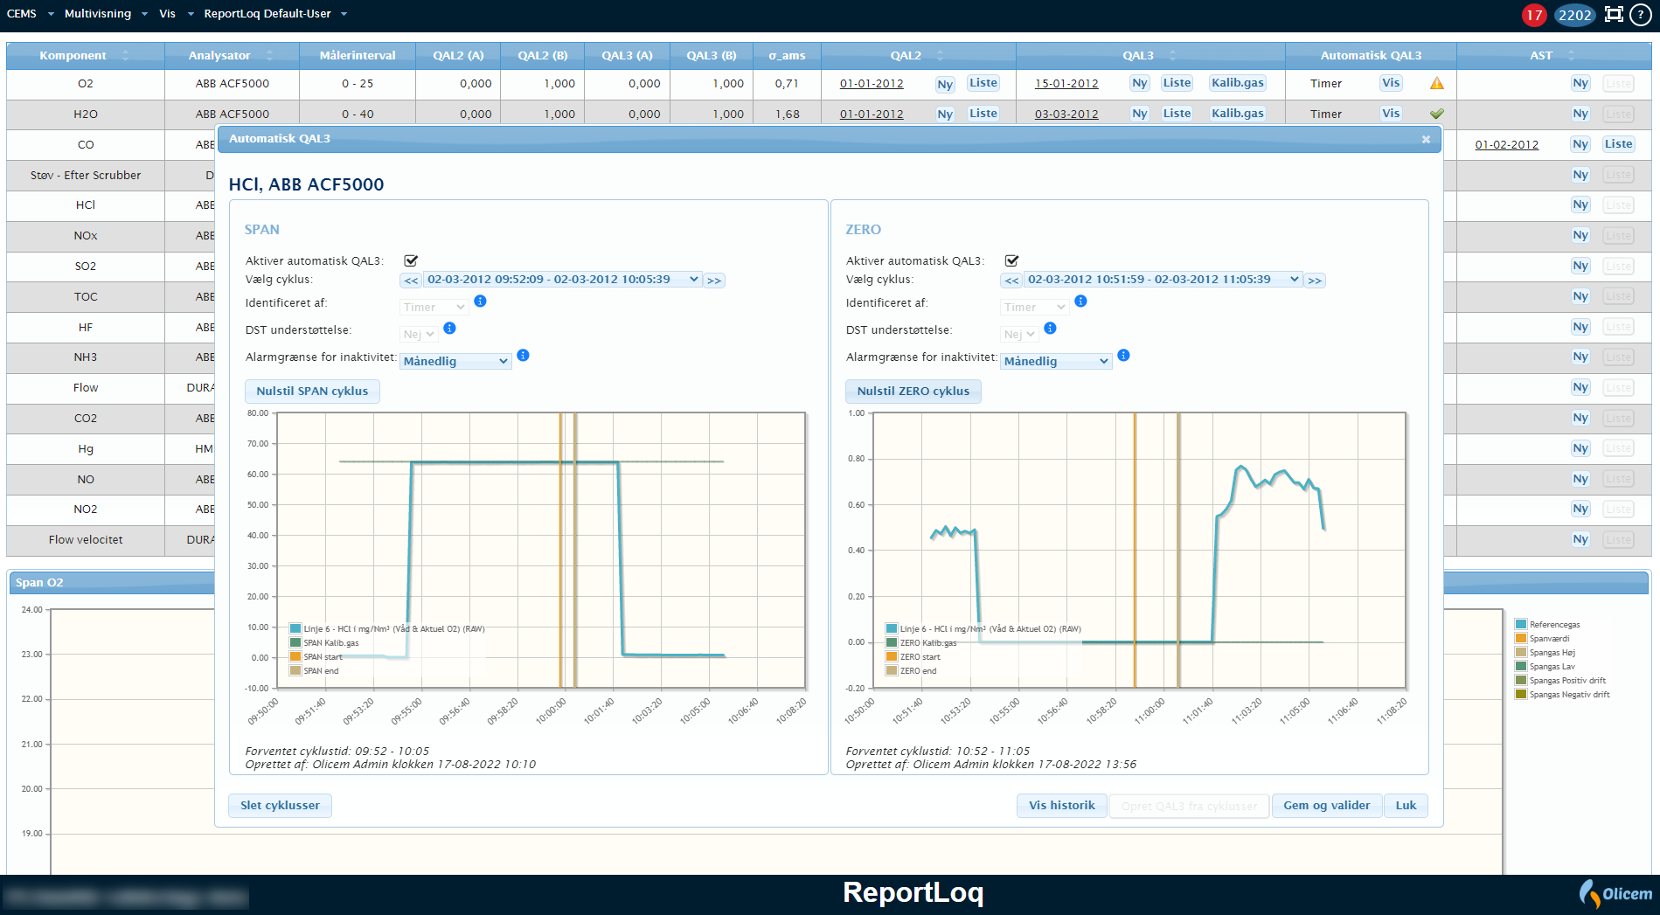This screenshot has height=915, width=1660.
Task: Click Nulstil SPAN cyklus button
Action: pyautogui.click(x=312, y=392)
